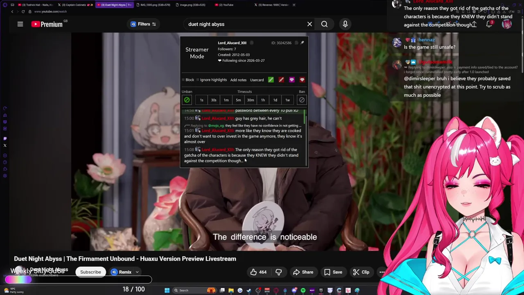Click the Windows taskbar Search box

[x=194, y=290]
